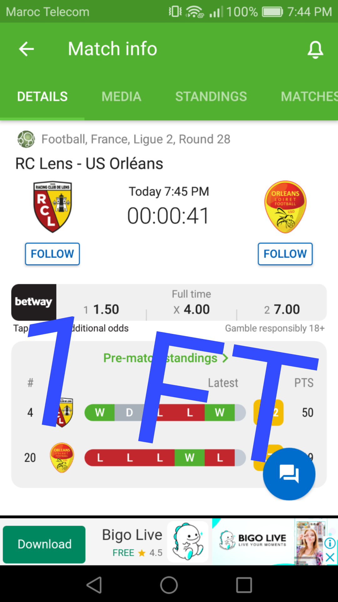338x602 pixels.
Task: Switch to the STANDINGS tab
Action: pos(211,97)
